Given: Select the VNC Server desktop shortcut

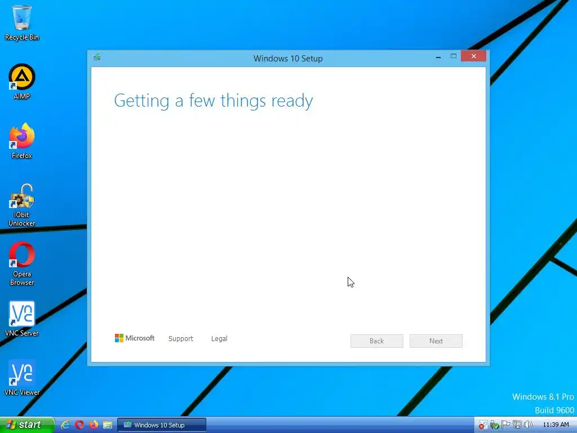Looking at the screenshot, I should pos(22,319).
